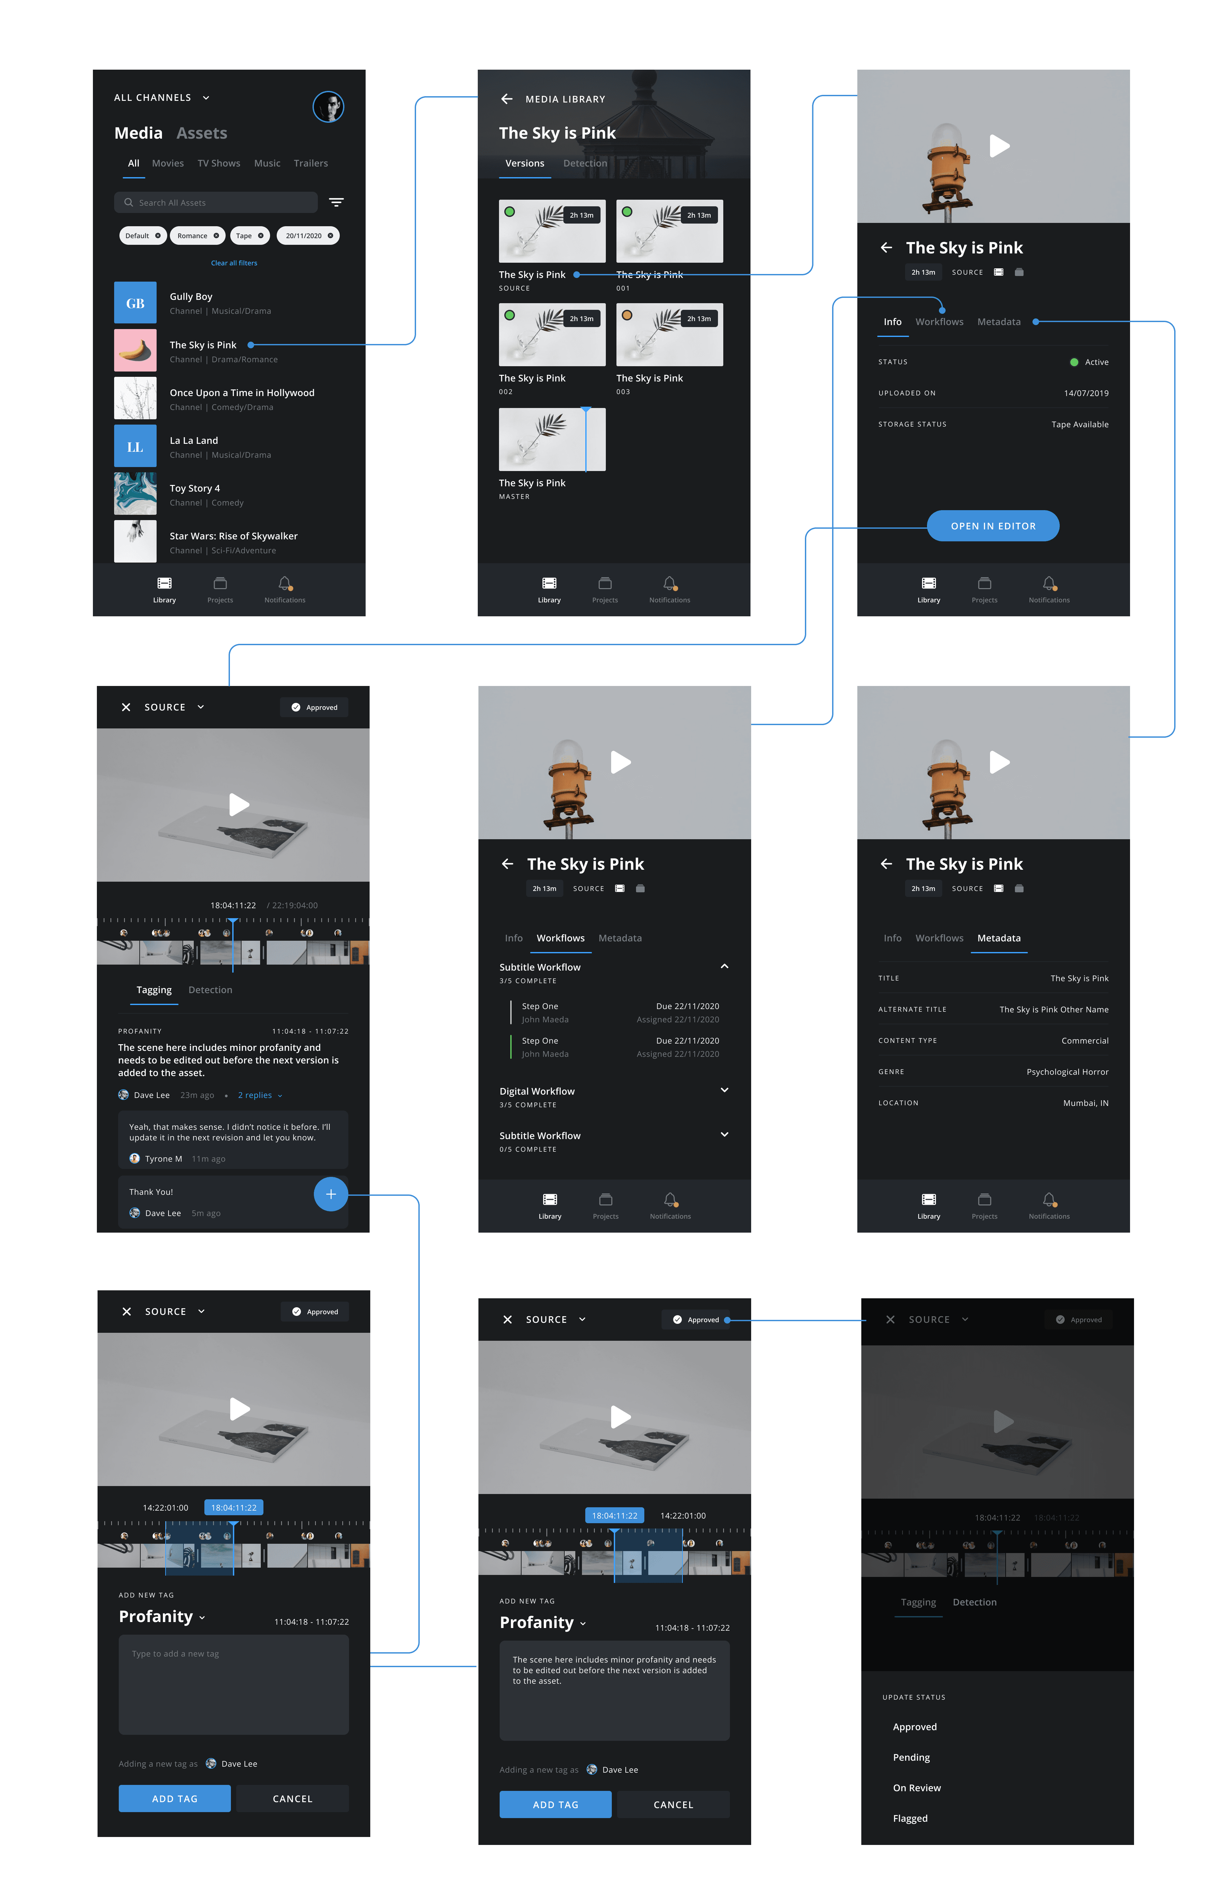Switch to the TV Shows category tab

point(219,164)
